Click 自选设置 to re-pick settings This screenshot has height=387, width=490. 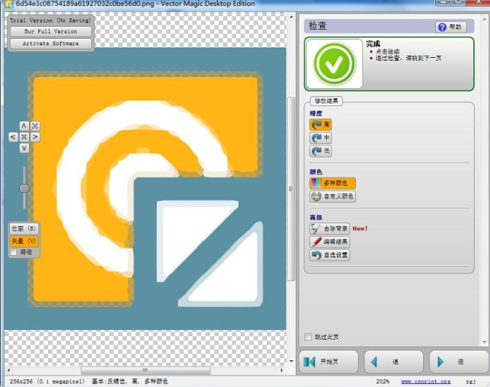click(330, 255)
